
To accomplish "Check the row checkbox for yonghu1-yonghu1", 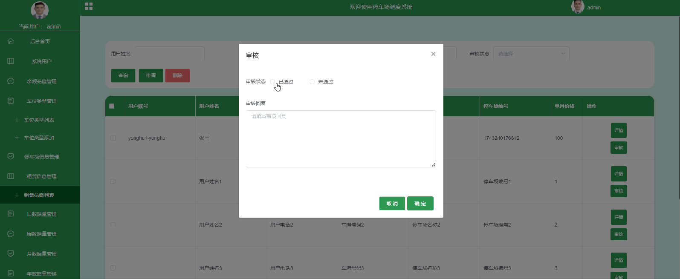I will click(x=113, y=138).
